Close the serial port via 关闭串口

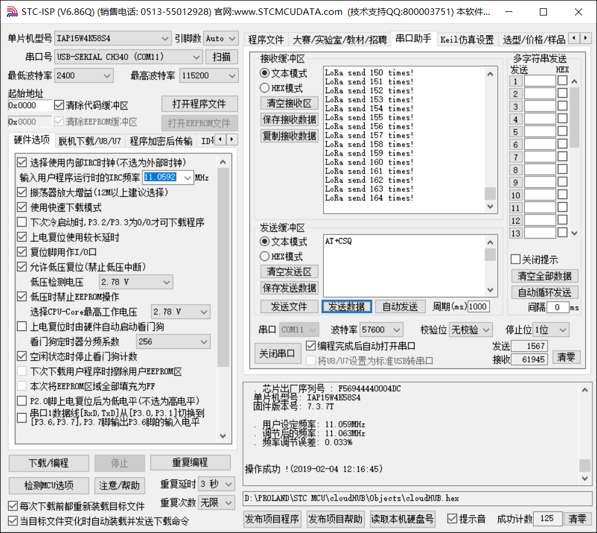278,352
